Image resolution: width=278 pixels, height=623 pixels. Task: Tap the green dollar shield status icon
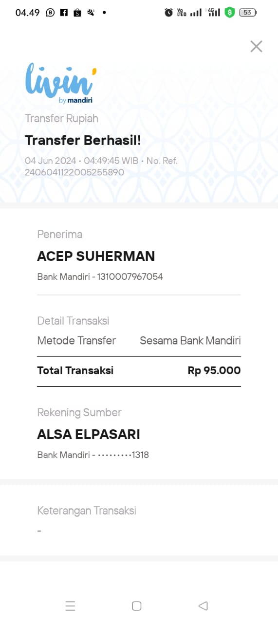click(230, 13)
